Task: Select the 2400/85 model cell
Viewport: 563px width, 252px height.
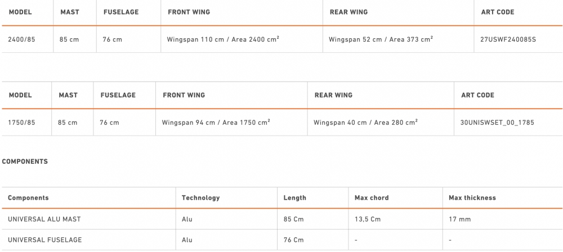Action: [x=22, y=40]
